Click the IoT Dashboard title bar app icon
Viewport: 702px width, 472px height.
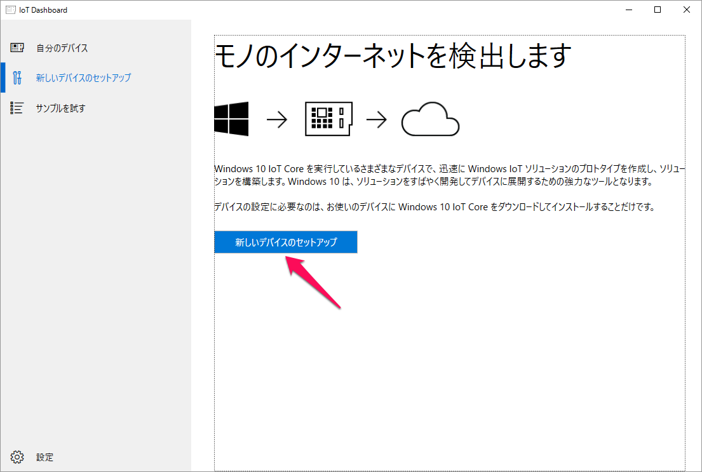pyautogui.click(x=11, y=10)
